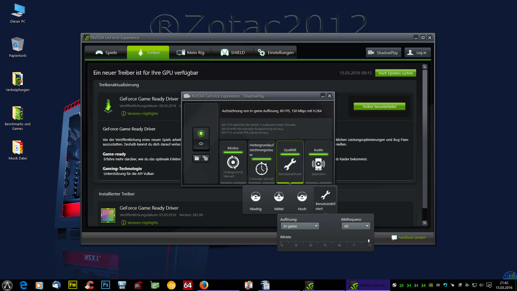The height and width of the screenshot is (291, 517).
Task: Adjust the Bitrate slider handle
Action: pos(369,241)
